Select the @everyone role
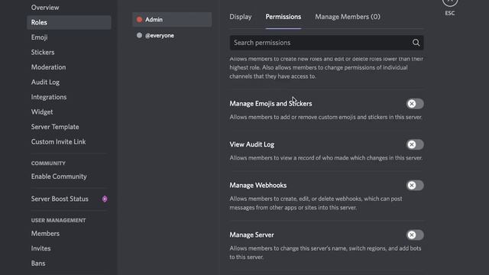The width and height of the screenshot is (489, 275). click(172, 36)
